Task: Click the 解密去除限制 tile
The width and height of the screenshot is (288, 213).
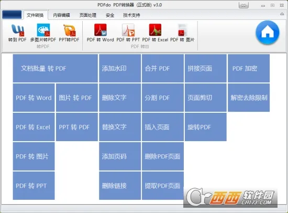Action: pyautogui.click(x=249, y=98)
